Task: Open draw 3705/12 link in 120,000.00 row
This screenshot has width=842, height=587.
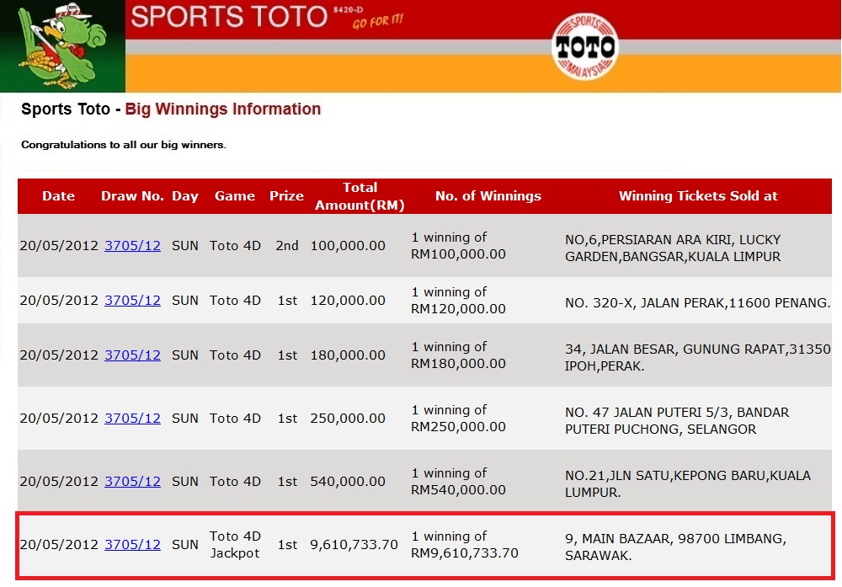Action: point(132,301)
